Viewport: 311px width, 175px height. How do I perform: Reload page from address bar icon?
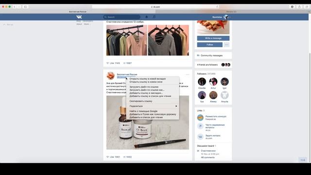pos(217,7)
